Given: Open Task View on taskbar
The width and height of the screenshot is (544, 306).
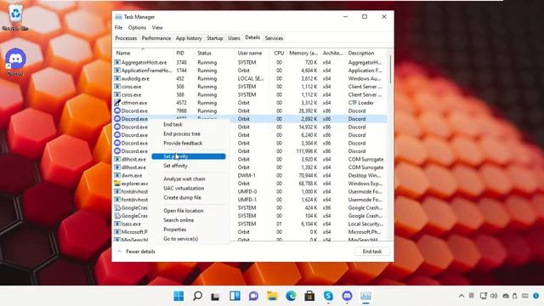Looking at the screenshot, I should pos(216,297).
